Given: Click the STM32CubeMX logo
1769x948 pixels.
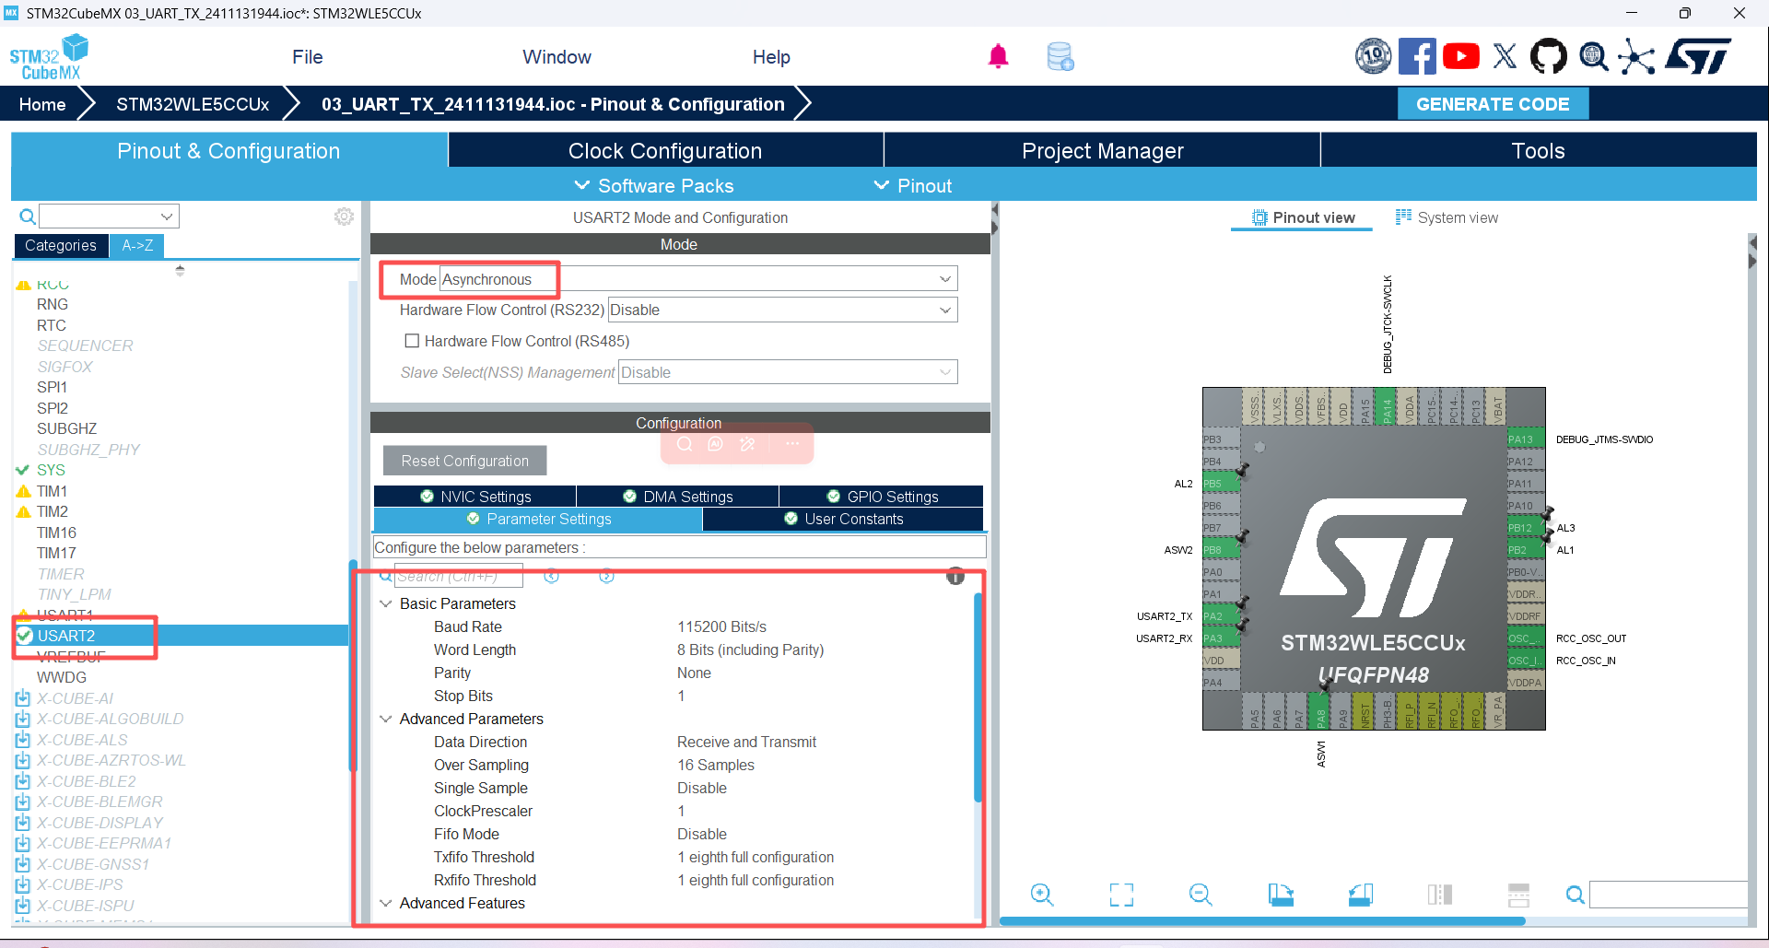Looking at the screenshot, I should (49, 57).
